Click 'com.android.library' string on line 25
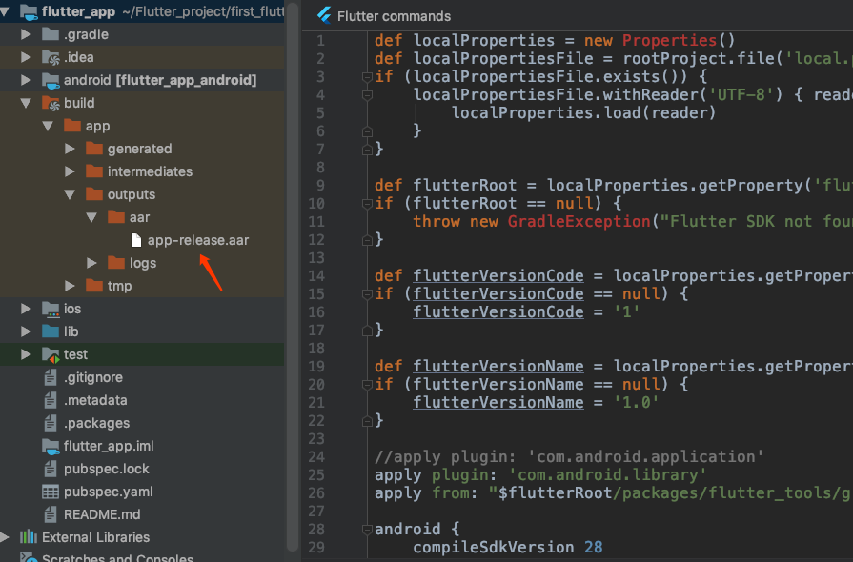The width and height of the screenshot is (853, 562). pos(607,475)
